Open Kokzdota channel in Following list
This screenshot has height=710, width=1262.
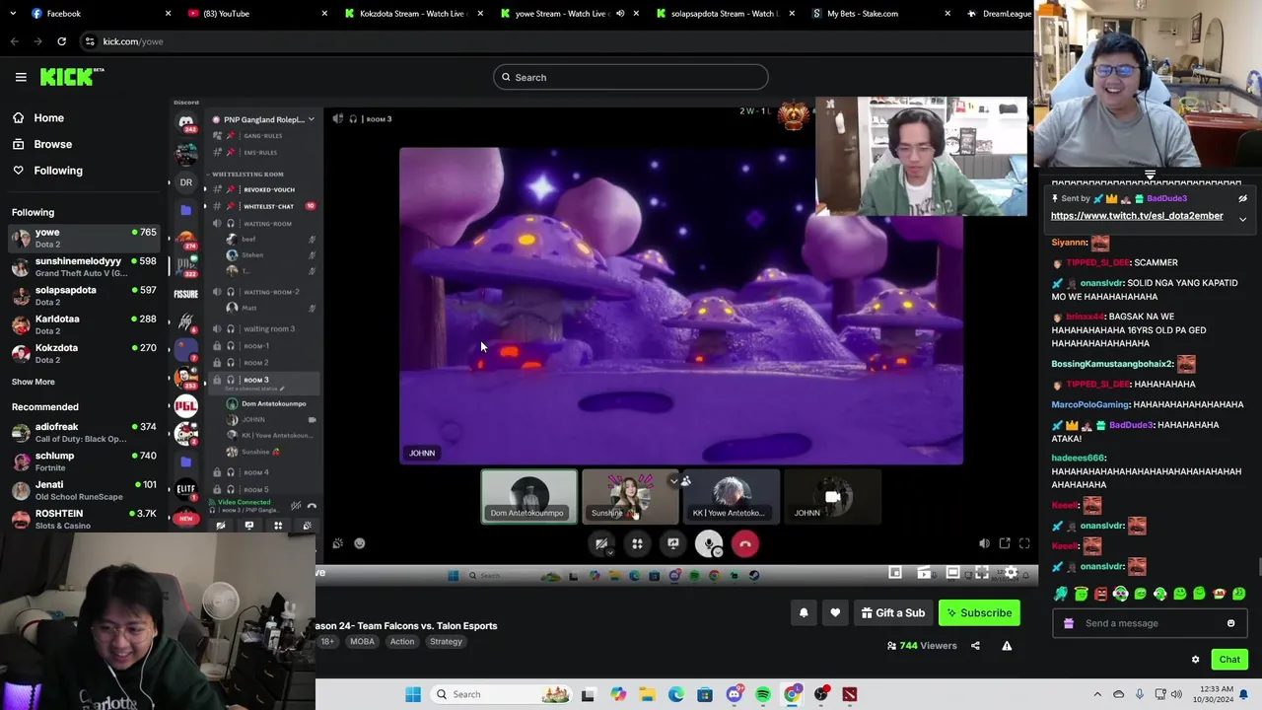coord(84,353)
